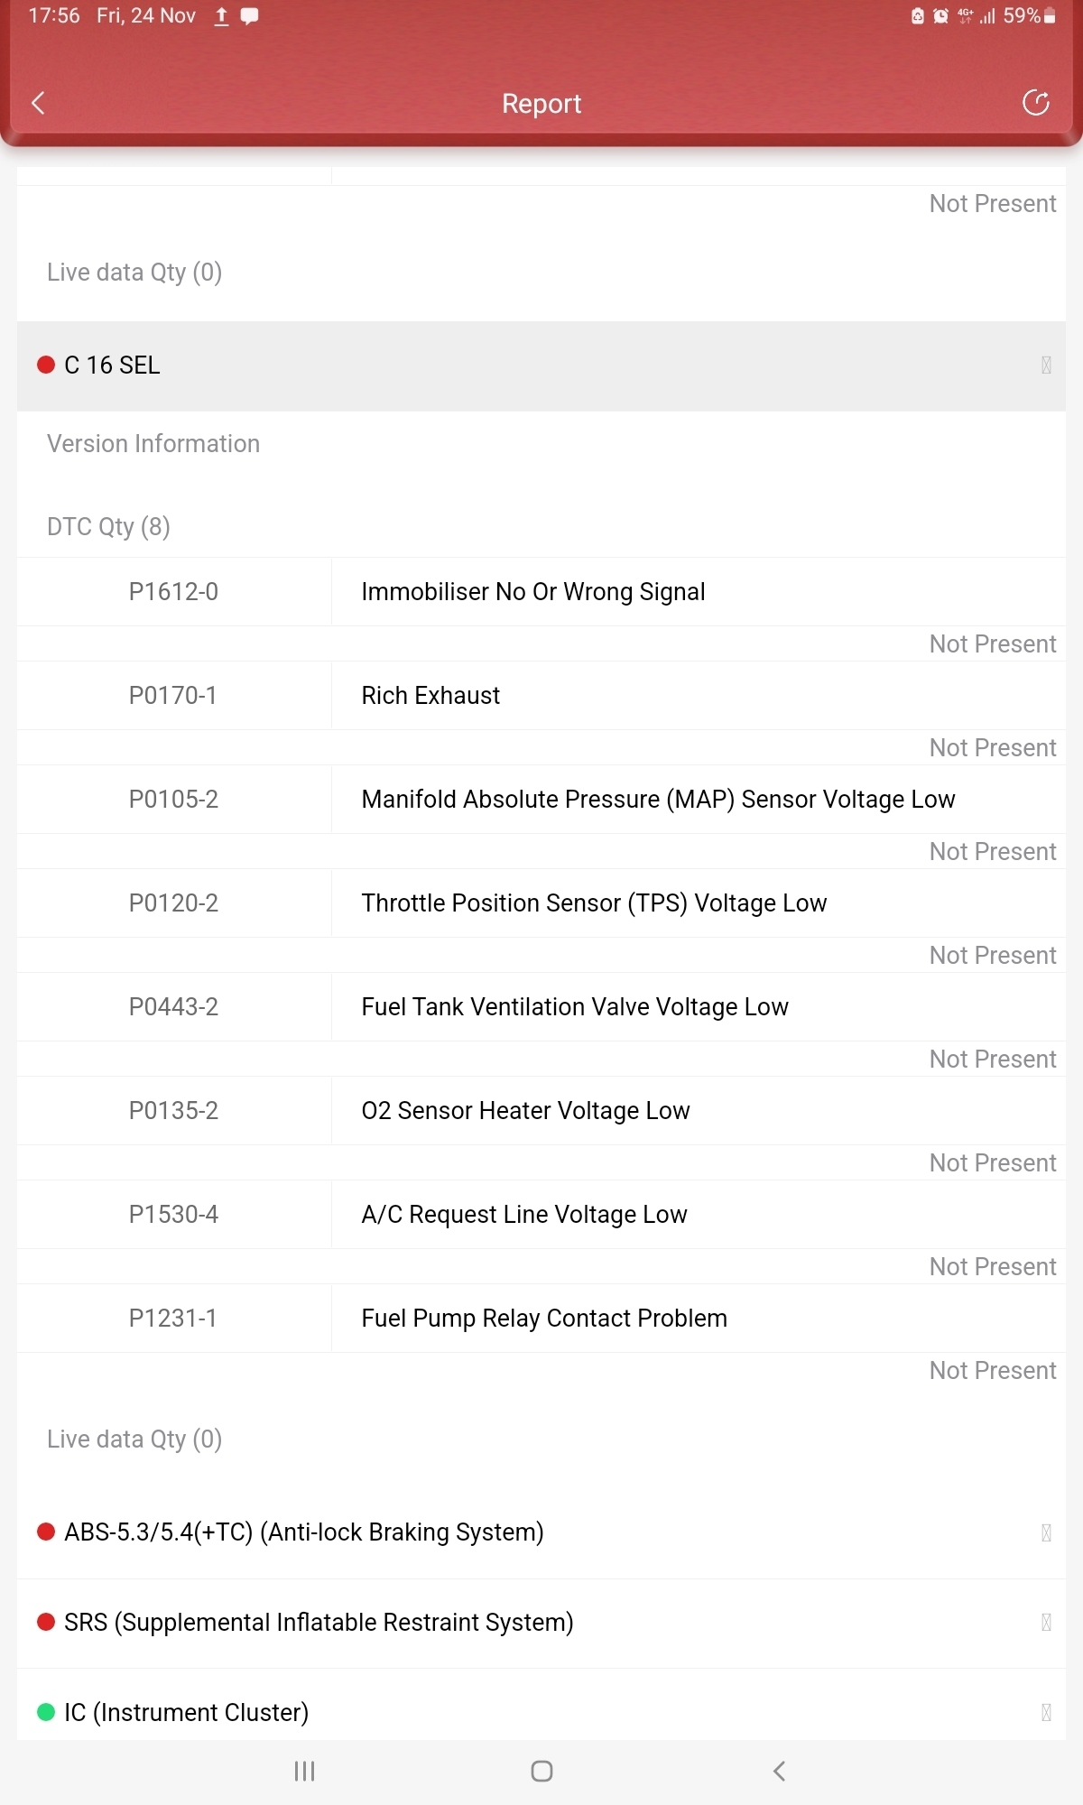This screenshot has height=1805, width=1083.
Task: Tap the DTC Qty (8) label
Action: (x=108, y=527)
